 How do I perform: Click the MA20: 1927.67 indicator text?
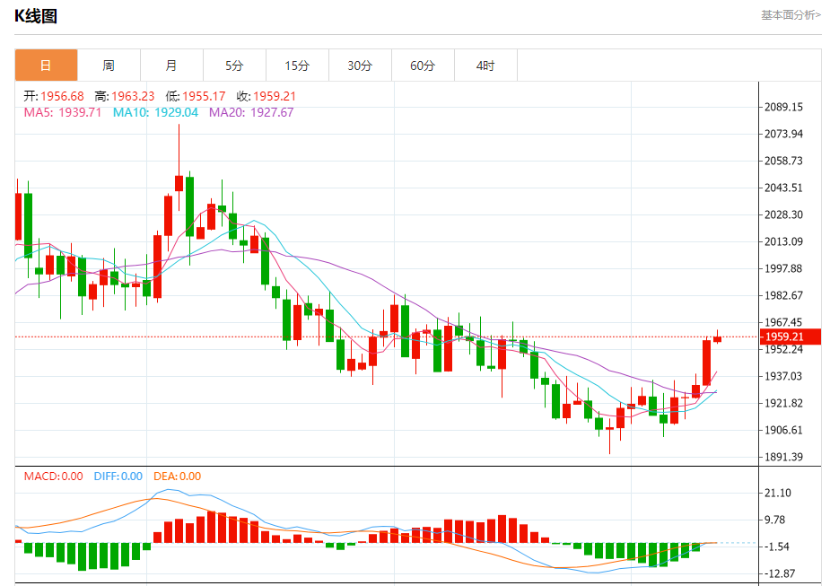(251, 112)
